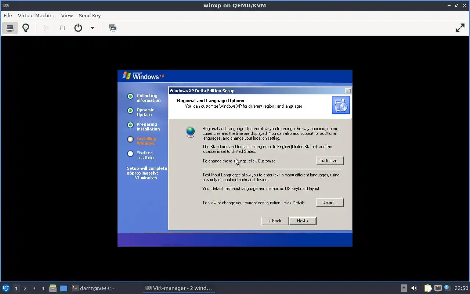Click the Customize... button
This screenshot has height=294, width=470.
[x=330, y=161]
